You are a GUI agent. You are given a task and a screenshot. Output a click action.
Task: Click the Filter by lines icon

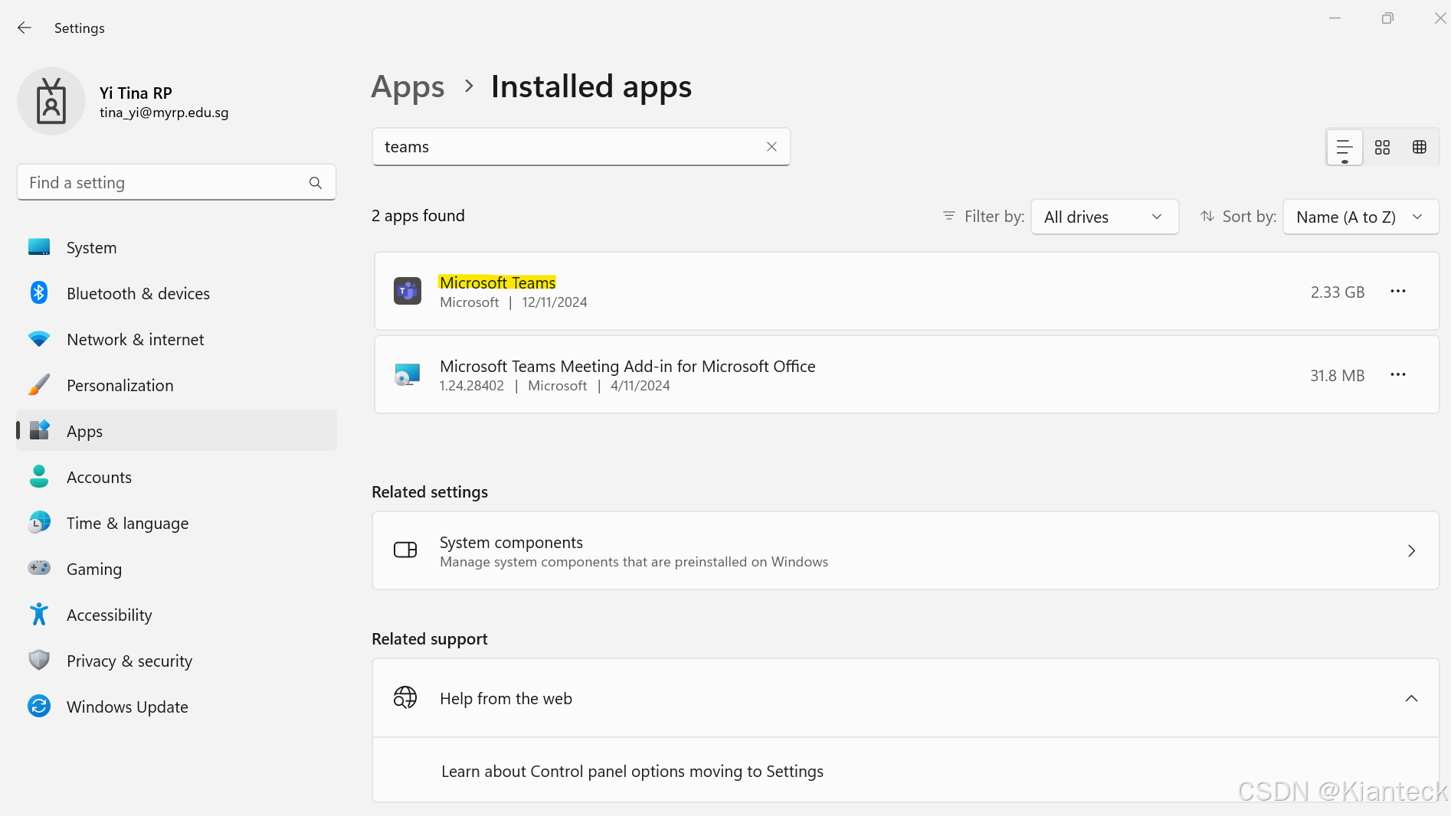[x=949, y=217]
